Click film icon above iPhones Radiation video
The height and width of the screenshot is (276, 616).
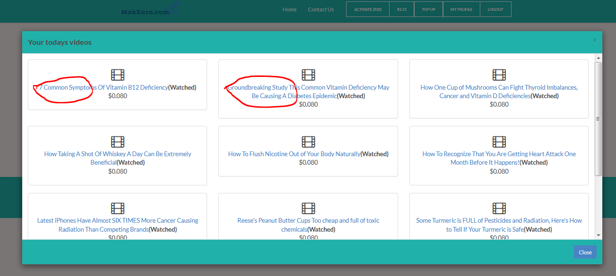point(118,208)
